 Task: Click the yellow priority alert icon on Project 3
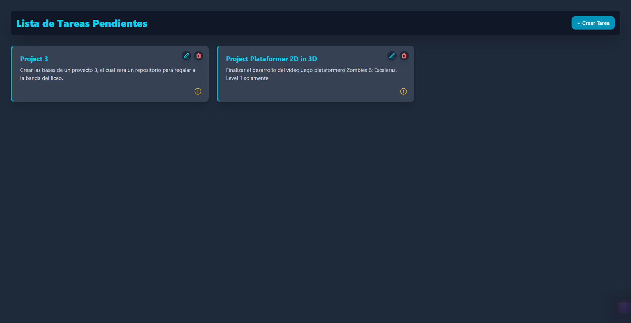click(198, 91)
